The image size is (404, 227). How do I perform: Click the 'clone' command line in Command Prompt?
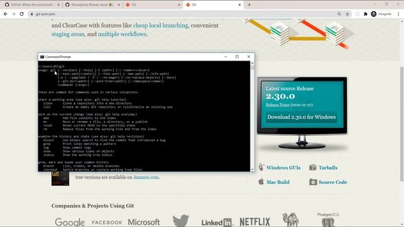click(x=88, y=103)
